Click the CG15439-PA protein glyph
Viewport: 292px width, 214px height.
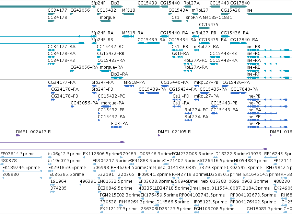(x=149, y=93)
